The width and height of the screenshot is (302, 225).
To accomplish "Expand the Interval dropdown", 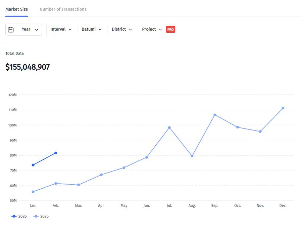I will pyautogui.click(x=61, y=30).
